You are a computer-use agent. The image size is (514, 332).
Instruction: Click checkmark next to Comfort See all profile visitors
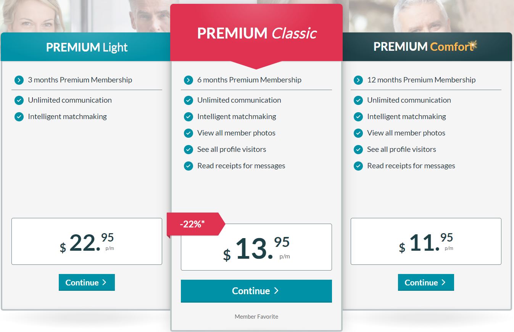(358, 150)
